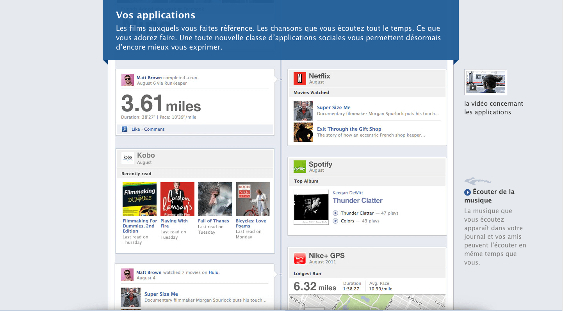Viewport: 563px width, 311px height.
Task: Click the 'Recently read' section label
Action: coord(136,174)
